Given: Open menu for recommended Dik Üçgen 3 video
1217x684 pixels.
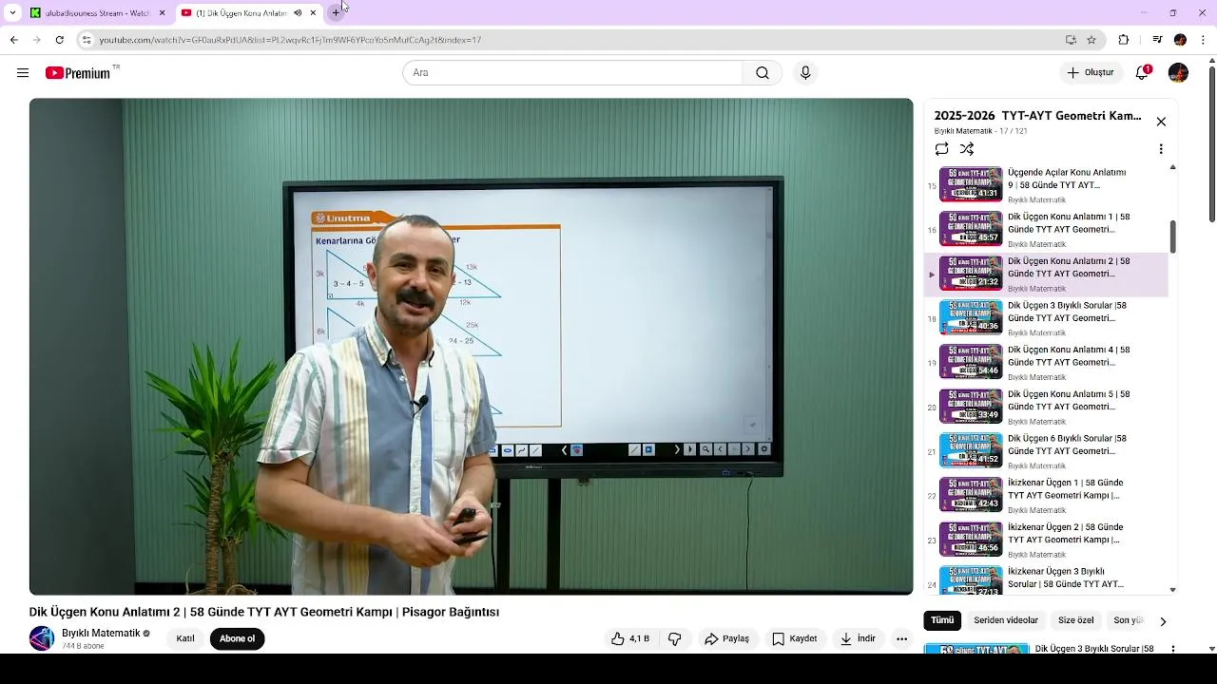Looking at the screenshot, I should (x=1173, y=649).
